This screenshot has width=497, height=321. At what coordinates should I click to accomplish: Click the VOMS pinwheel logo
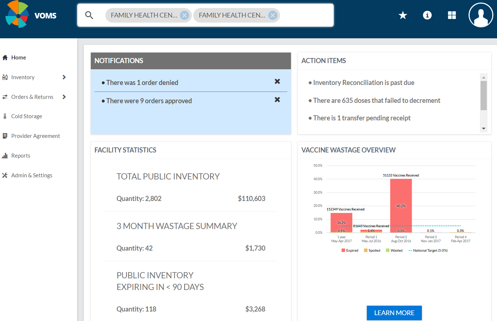(x=17, y=15)
